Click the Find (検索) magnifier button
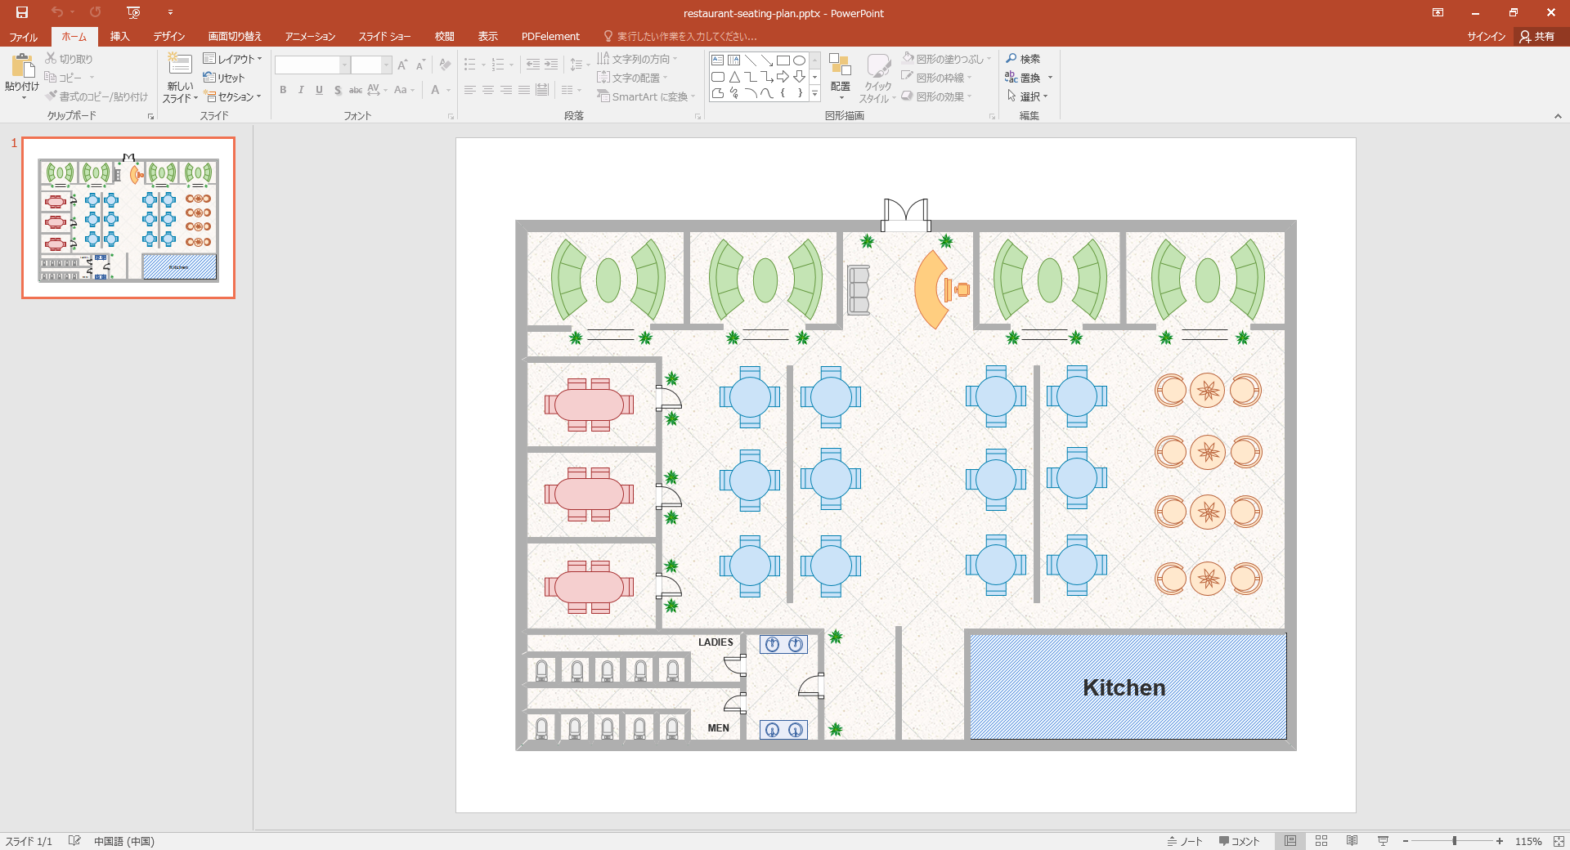Image resolution: width=1570 pixels, height=850 pixels. click(1023, 59)
